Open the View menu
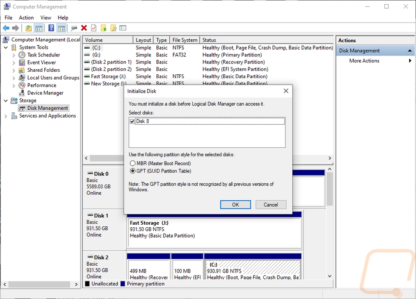 coord(46,18)
